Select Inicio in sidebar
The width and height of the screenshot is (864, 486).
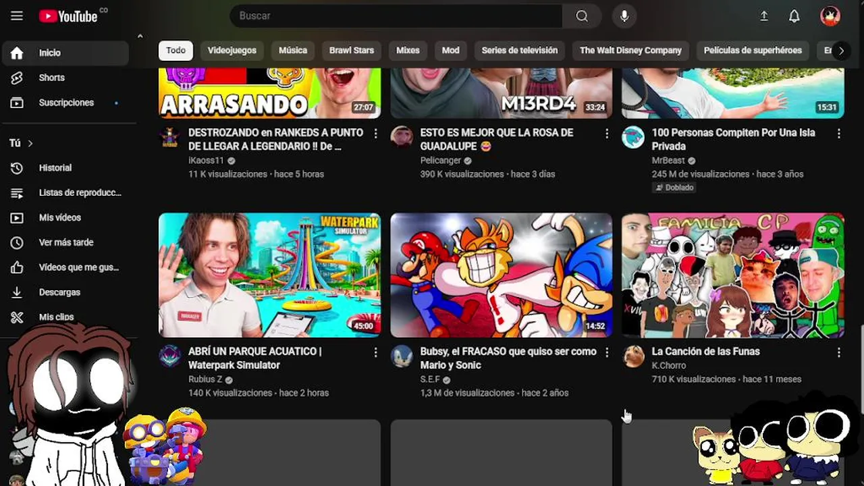[x=65, y=53]
